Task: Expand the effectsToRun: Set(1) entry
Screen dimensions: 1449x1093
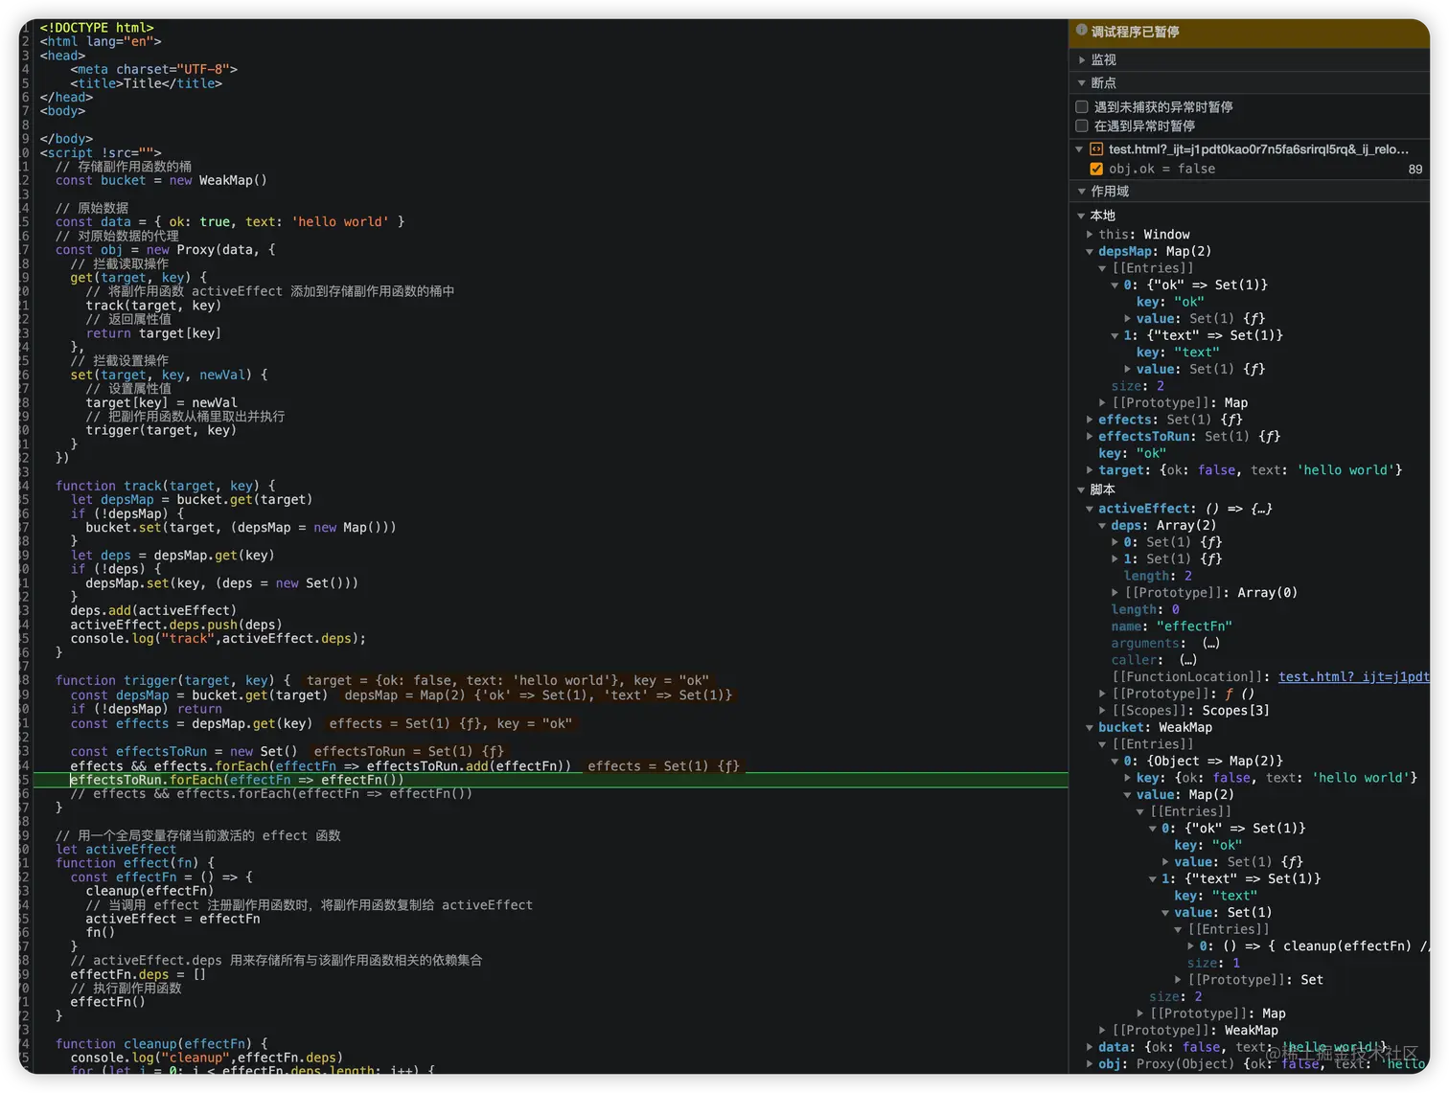Action: point(1090,436)
